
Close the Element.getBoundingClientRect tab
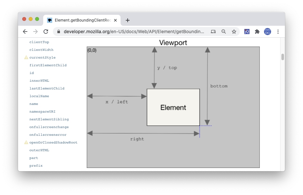tap(115, 20)
